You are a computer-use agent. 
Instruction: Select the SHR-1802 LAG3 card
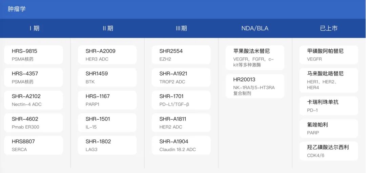(x=107, y=145)
